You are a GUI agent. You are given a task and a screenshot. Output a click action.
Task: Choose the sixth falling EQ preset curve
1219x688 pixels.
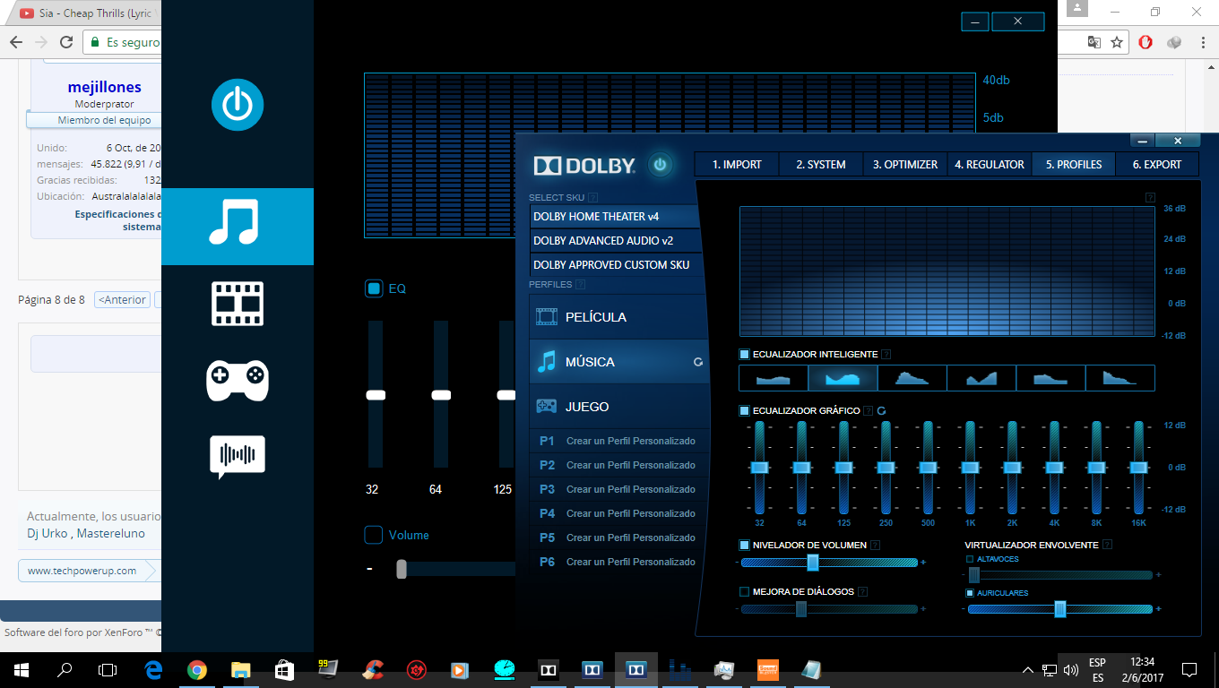1120,378
